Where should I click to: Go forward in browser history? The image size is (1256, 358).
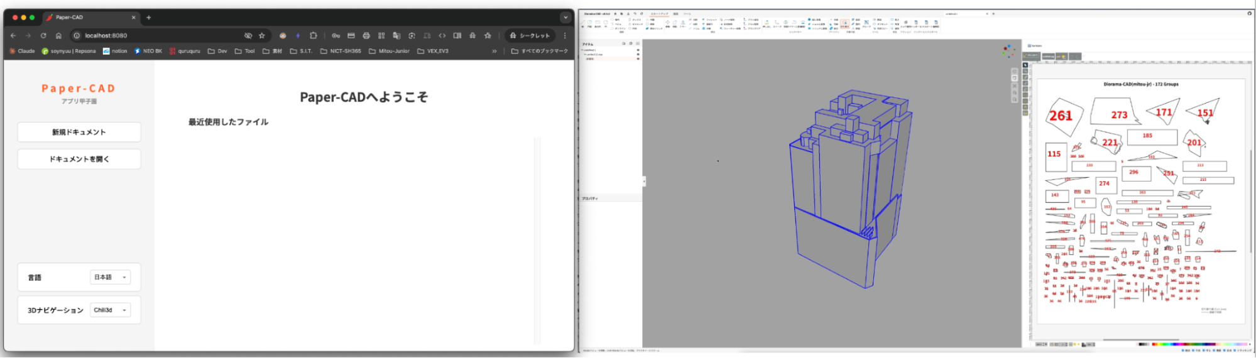pos(28,36)
